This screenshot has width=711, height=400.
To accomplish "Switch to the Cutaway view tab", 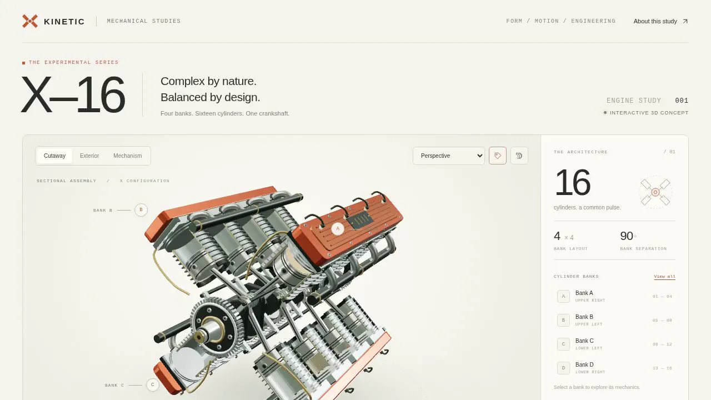I will click(54, 156).
